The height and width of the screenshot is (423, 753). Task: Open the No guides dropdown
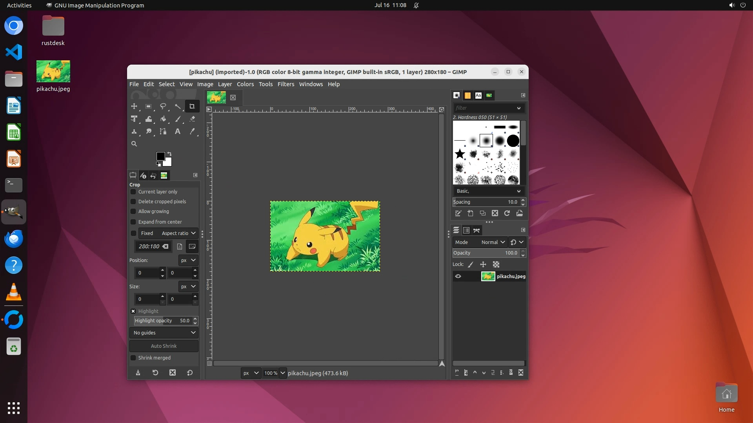164,333
